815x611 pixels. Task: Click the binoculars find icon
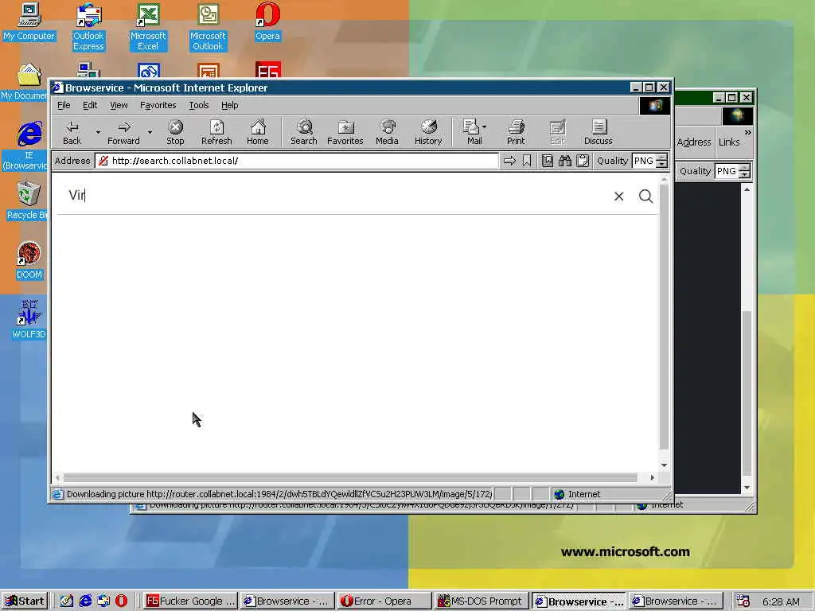565,161
